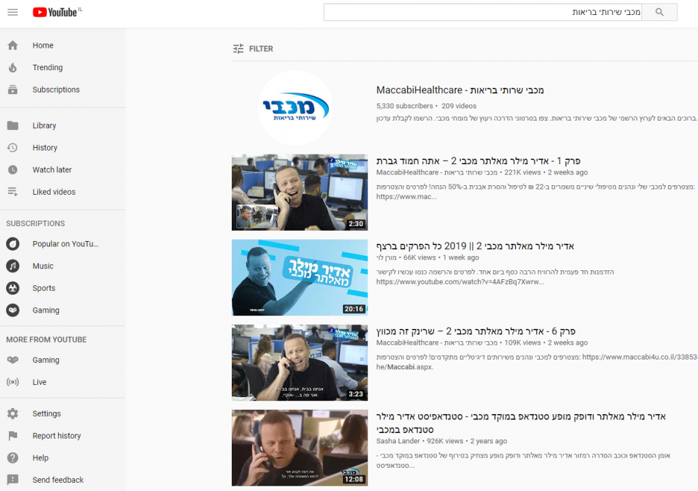Image resolution: width=698 pixels, height=491 pixels.
Task: Click the Library folder icon
Action: tap(13, 125)
